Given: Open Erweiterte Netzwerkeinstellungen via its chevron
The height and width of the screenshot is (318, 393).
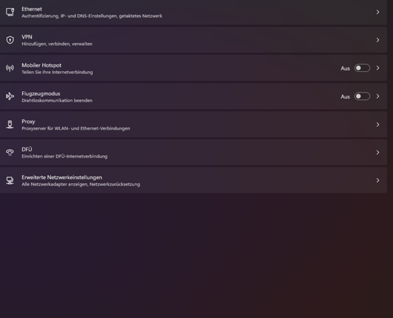Looking at the screenshot, I should pos(378,180).
